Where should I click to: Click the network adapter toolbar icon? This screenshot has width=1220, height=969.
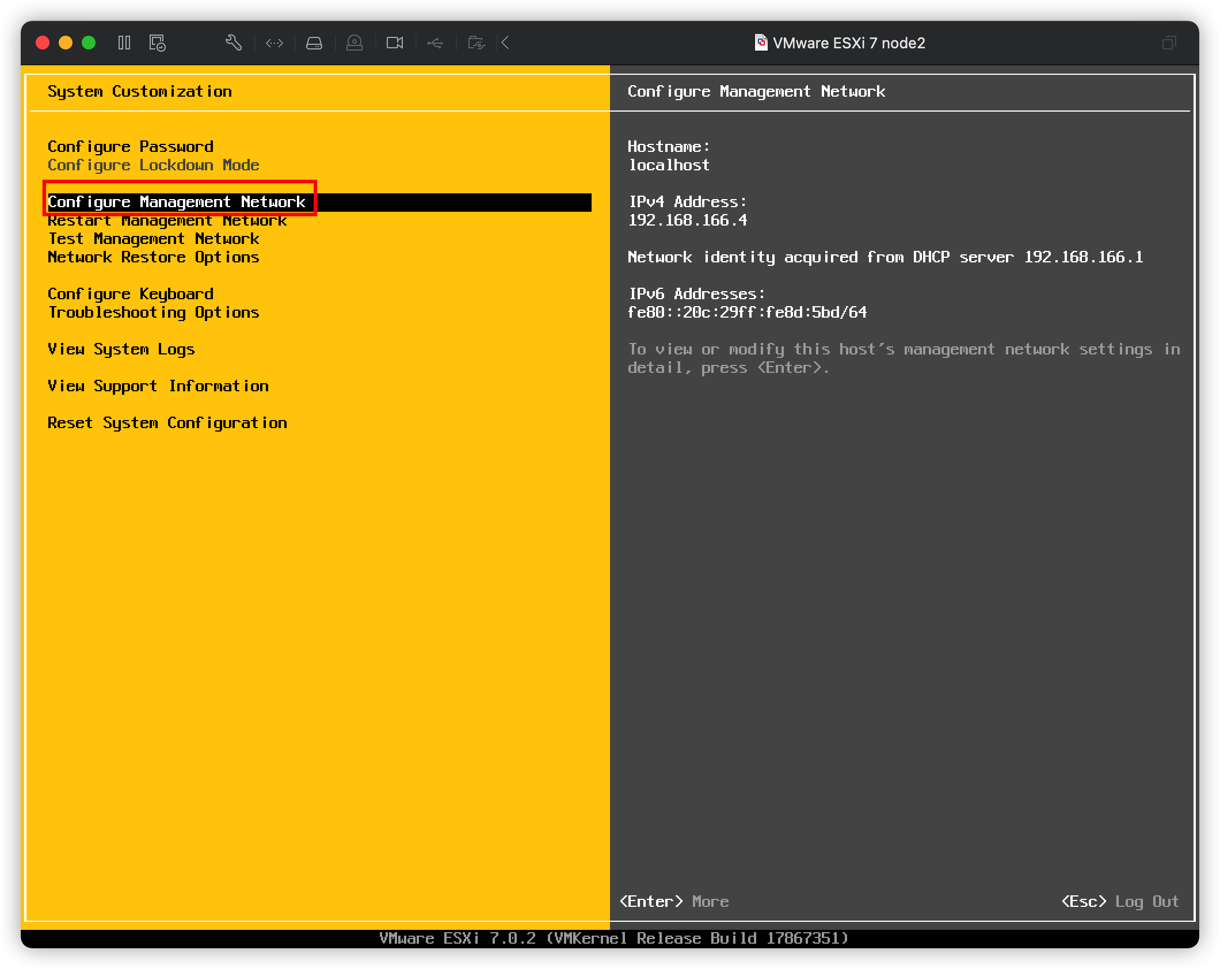(274, 43)
